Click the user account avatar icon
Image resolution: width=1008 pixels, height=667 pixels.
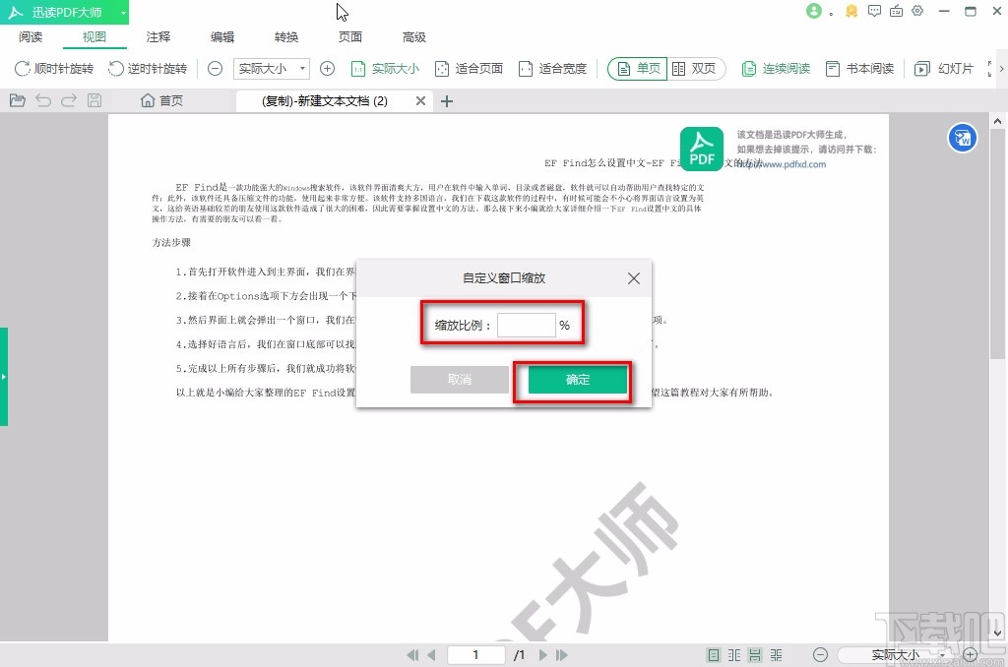click(814, 11)
